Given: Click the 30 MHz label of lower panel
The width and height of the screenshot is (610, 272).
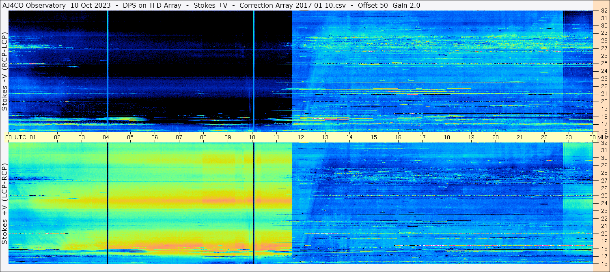Looking at the screenshot, I should pyautogui.click(x=604, y=158).
